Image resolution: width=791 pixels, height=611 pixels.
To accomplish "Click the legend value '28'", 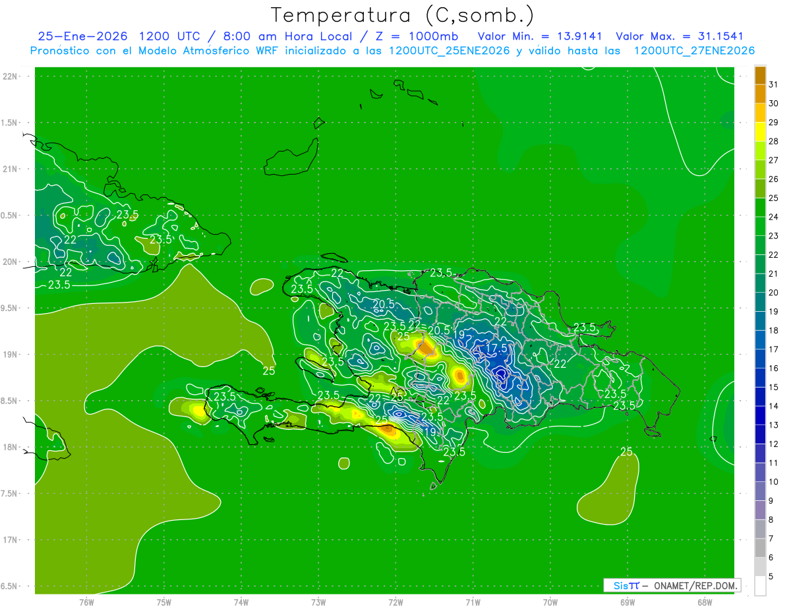I will pos(774,141).
